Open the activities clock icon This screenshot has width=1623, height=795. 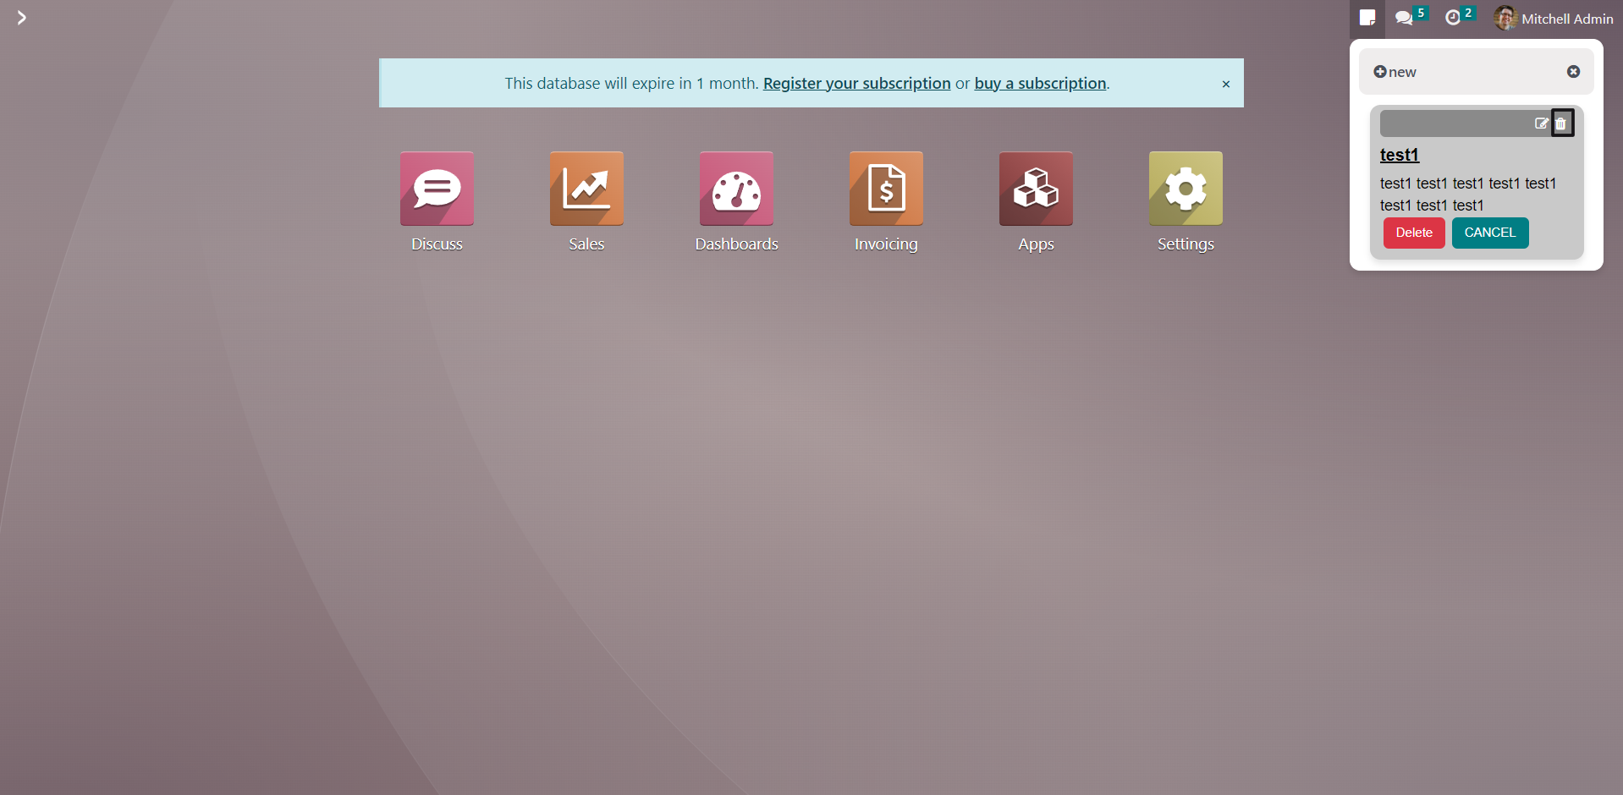tap(1453, 18)
